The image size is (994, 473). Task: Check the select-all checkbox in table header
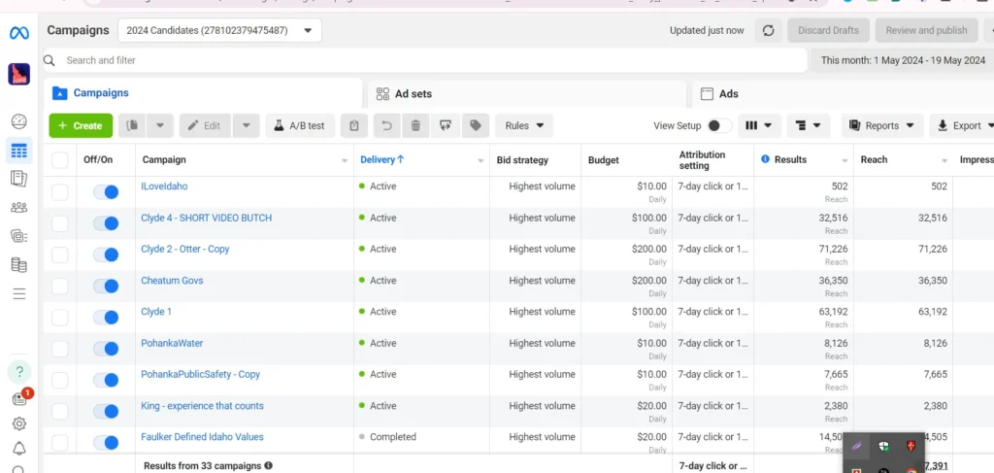click(x=60, y=160)
